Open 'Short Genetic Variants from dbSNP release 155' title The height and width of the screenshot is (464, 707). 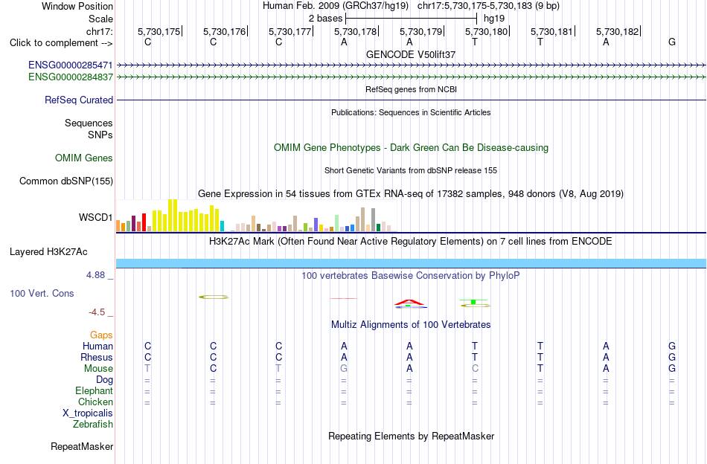(x=411, y=170)
